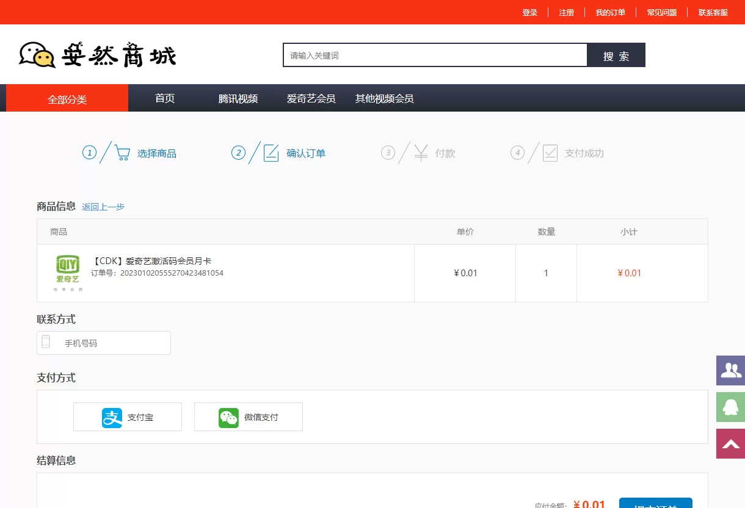Click the red subtotal ¥0.01

[630, 273]
